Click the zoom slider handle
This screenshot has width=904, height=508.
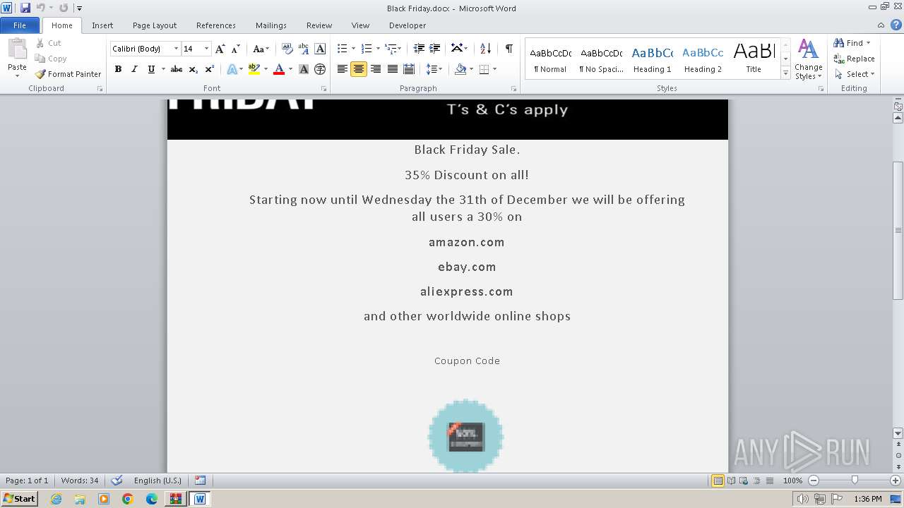(855, 480)
